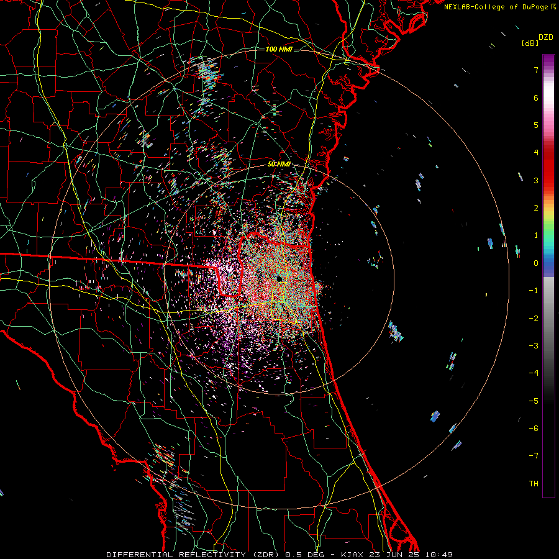This screenshot has width=559, height=559.
Task: Click the 2 value on color scale
Action: coord(536,208)
